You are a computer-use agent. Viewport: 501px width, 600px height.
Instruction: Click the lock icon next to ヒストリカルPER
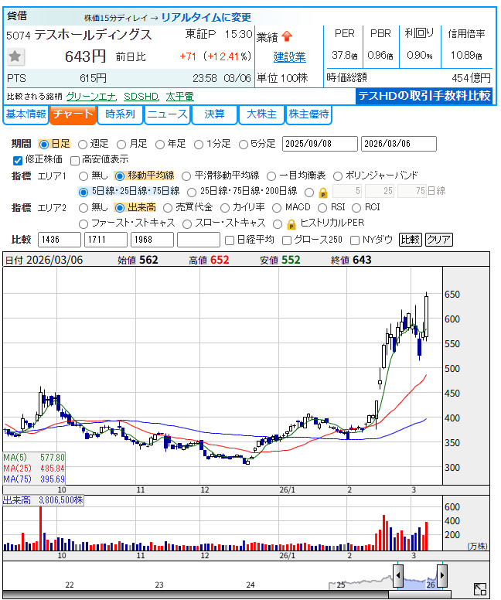(291, 224)
